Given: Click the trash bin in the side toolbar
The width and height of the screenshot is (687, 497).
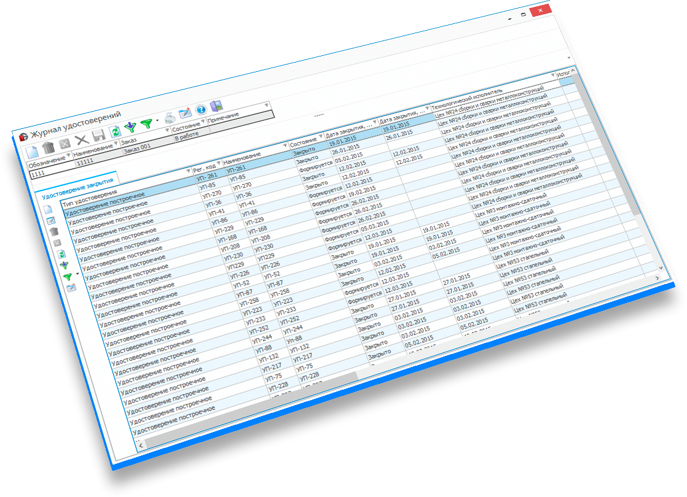Looking at the screenshot, I should pos(54,231).
